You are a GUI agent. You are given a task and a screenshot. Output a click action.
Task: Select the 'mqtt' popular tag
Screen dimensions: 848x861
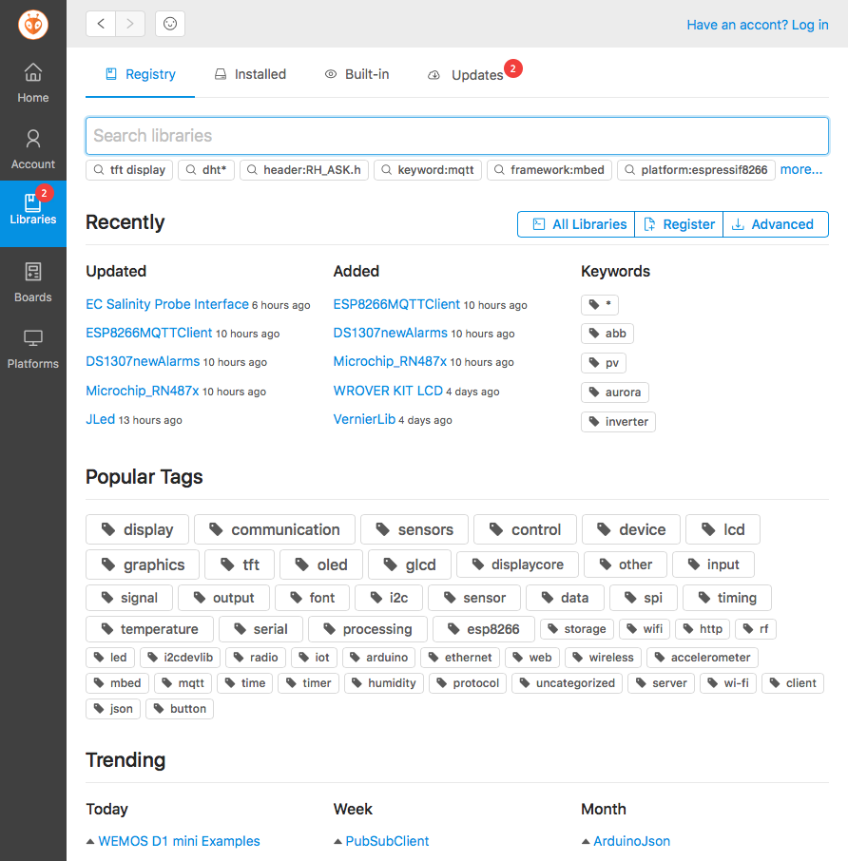[183, 683]
